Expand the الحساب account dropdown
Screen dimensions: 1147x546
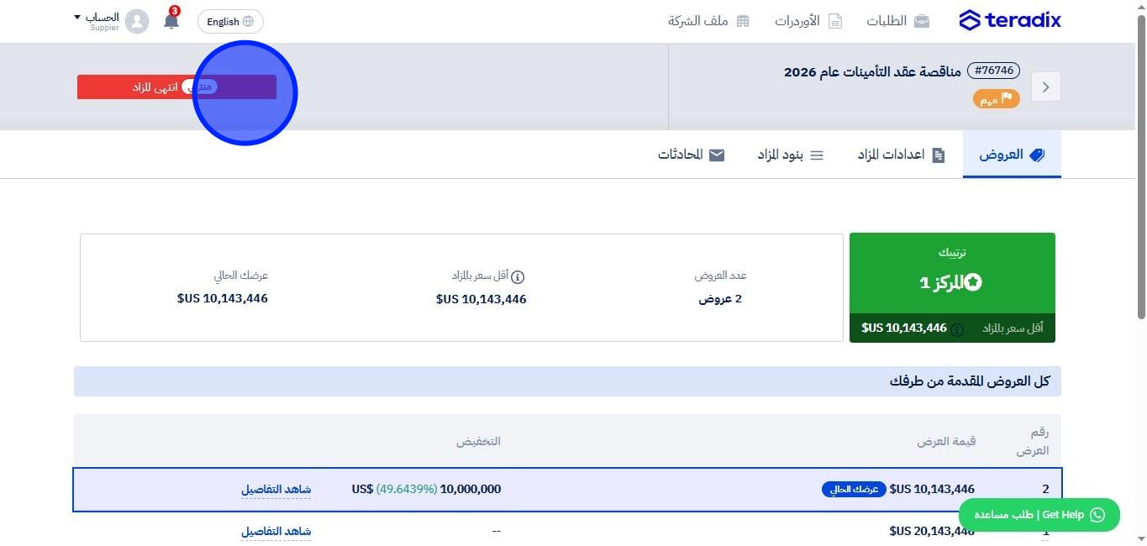96,20
